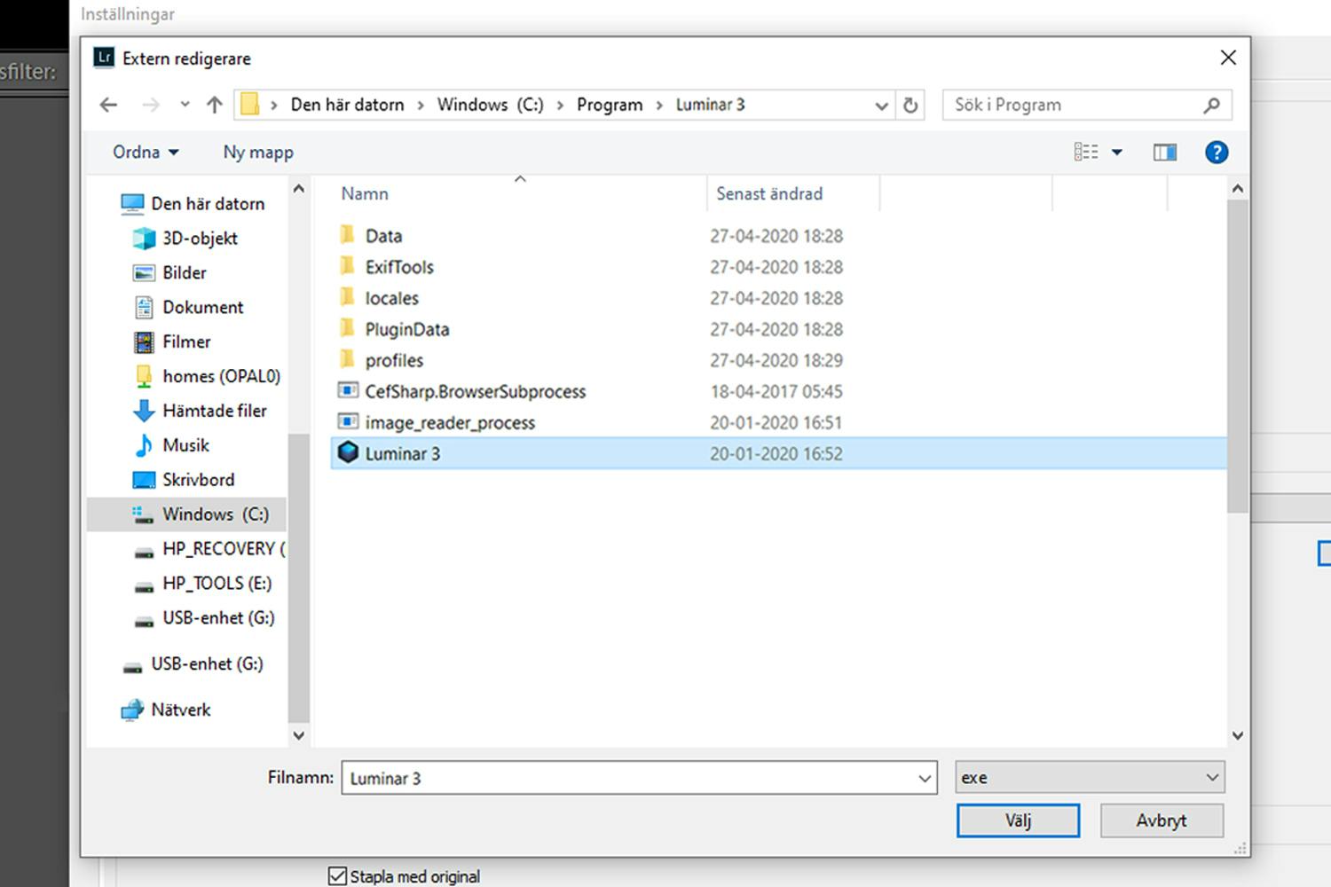The width and height of the screenshot is (1331, 887).
Task: Go forward with the right arrow
Action: coord(151,105)
